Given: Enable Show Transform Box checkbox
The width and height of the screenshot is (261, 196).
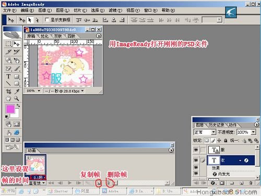Looking at the screenshot, I should [47, 20].
